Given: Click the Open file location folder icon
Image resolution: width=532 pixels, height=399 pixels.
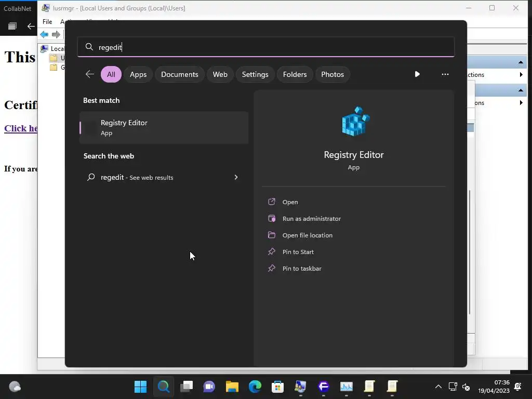Looking at the screenshot, I should pos(272,235).
